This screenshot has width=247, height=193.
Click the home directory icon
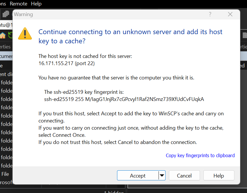pos(3,35)
